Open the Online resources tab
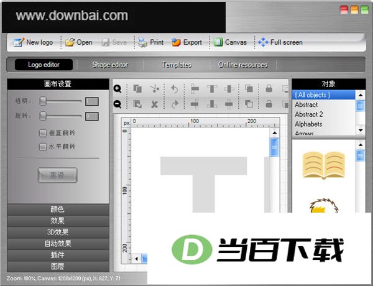This screenshot has width=373, height=286. (242, 65)
